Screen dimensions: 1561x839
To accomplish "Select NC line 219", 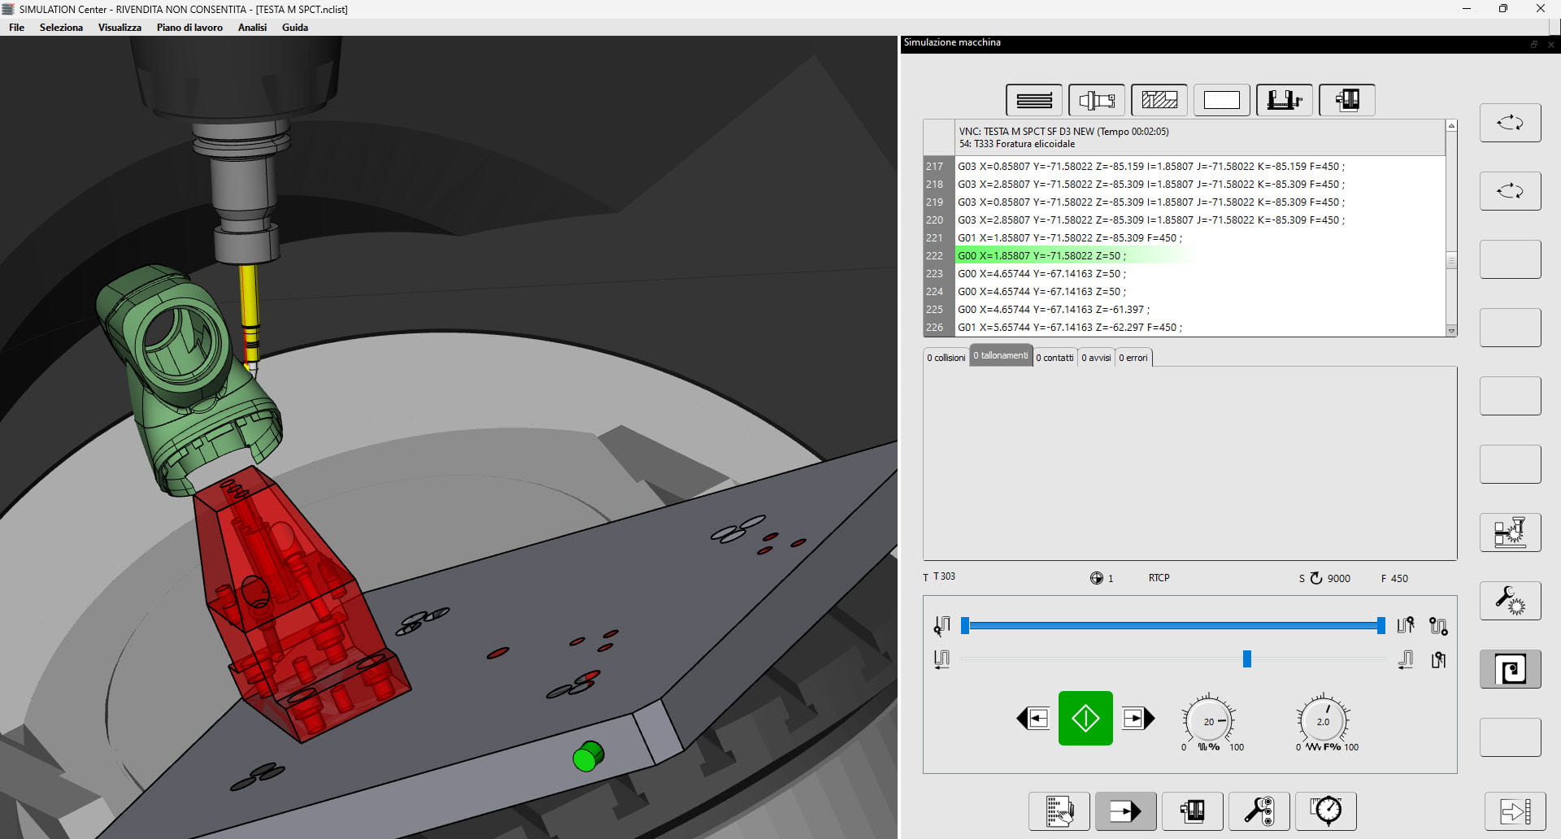I will [x=1184, y=202].
